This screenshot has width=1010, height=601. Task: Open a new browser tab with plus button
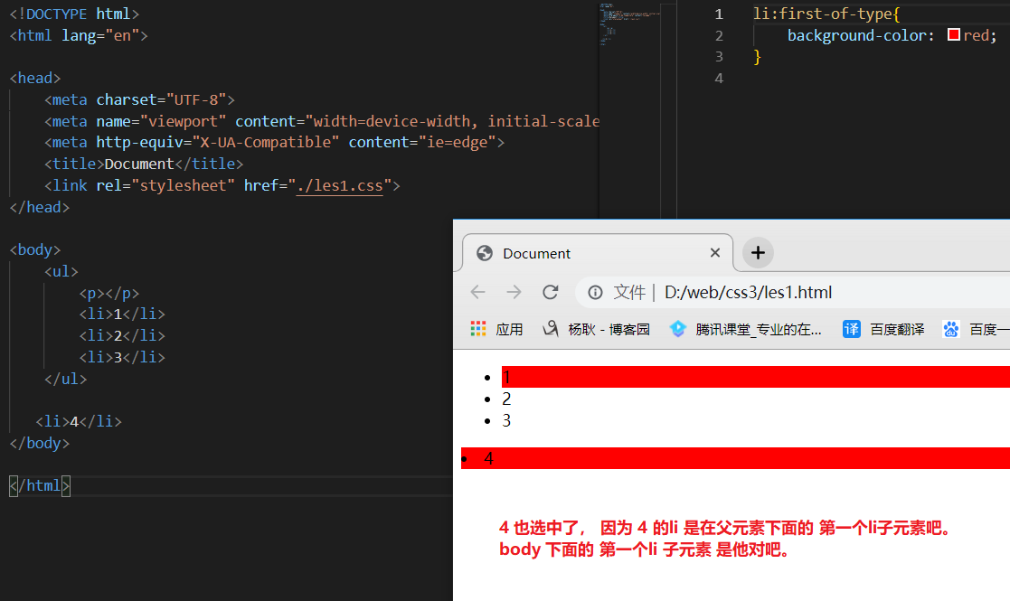tap(758, 253)
